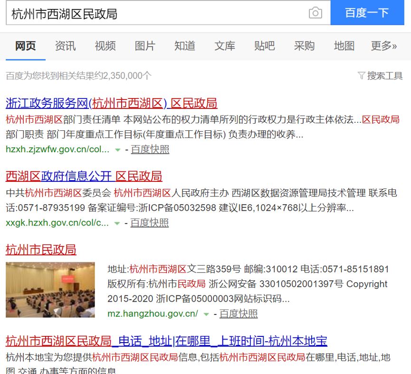Open 浙江政务服务网 区民政局 result
Screen dimensions: 411x374
click(x=111, y=103)
